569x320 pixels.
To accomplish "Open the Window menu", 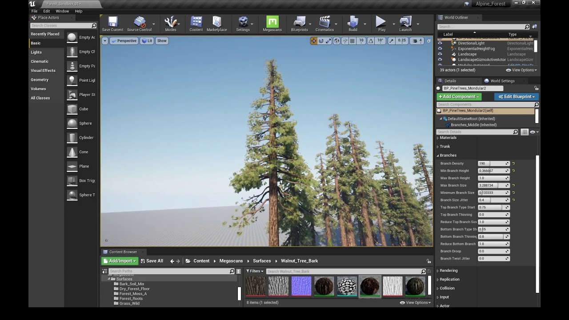I will (62, 11).
